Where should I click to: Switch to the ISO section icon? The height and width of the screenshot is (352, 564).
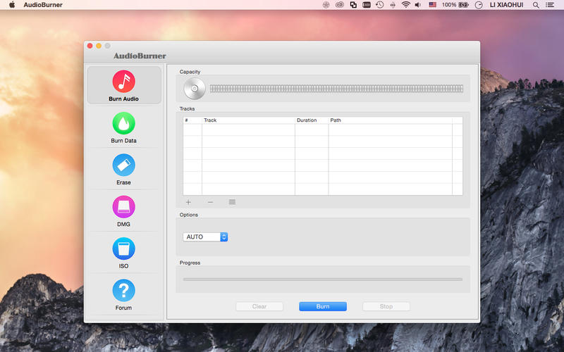[123, 249]
